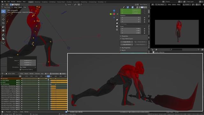Open the Render menu

[13, 2]
